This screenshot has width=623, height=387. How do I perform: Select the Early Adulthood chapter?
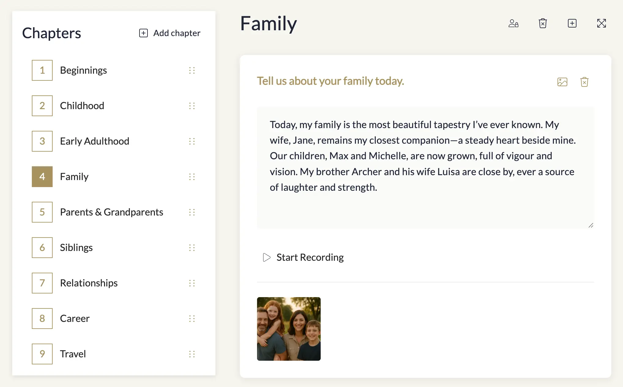pyautogui.click(x=95, y=141)
